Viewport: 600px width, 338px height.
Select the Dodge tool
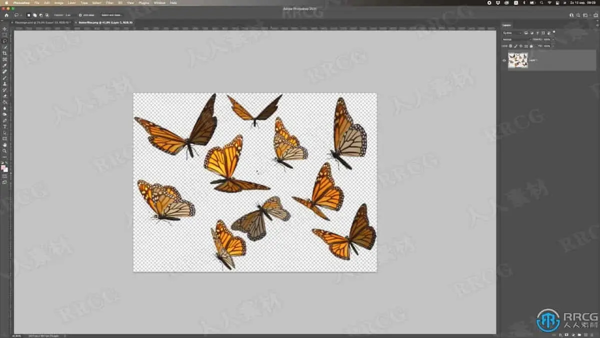point(4,114)
